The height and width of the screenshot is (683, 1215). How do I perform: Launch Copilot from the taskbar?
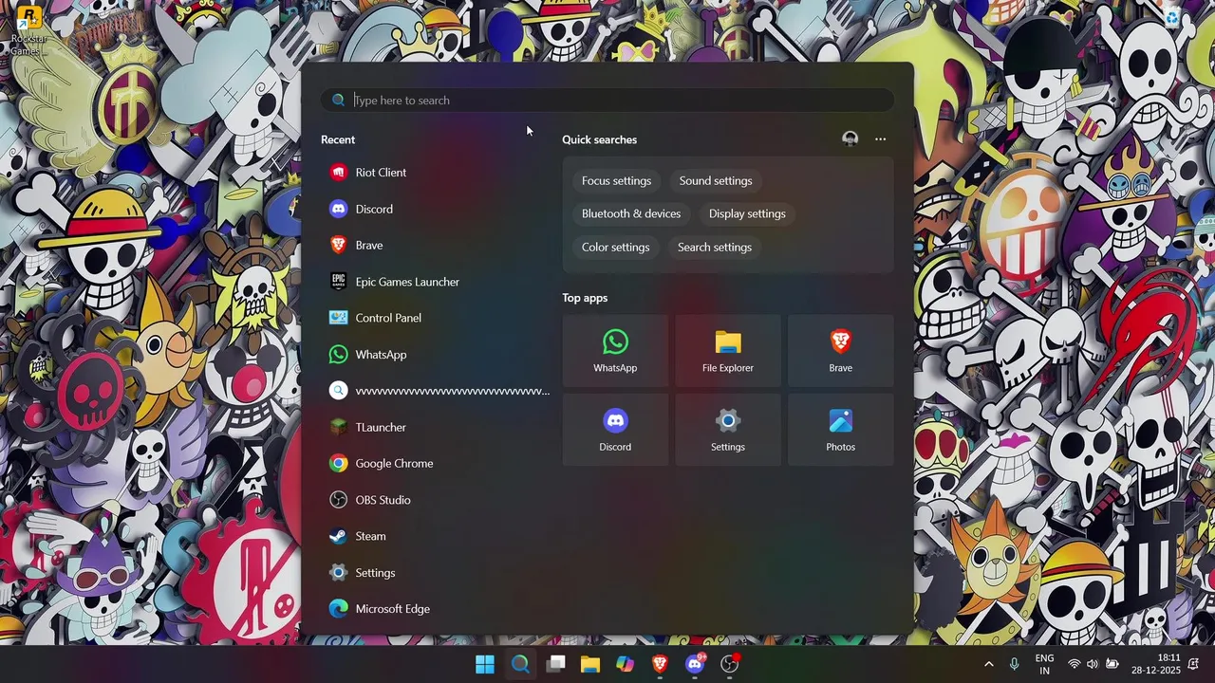(625, 664)
